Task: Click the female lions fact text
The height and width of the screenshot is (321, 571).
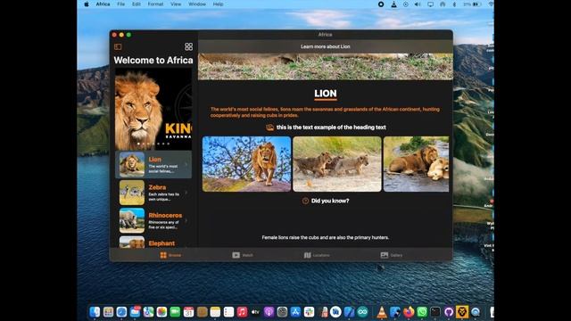Action: click(x=325, y=238)
